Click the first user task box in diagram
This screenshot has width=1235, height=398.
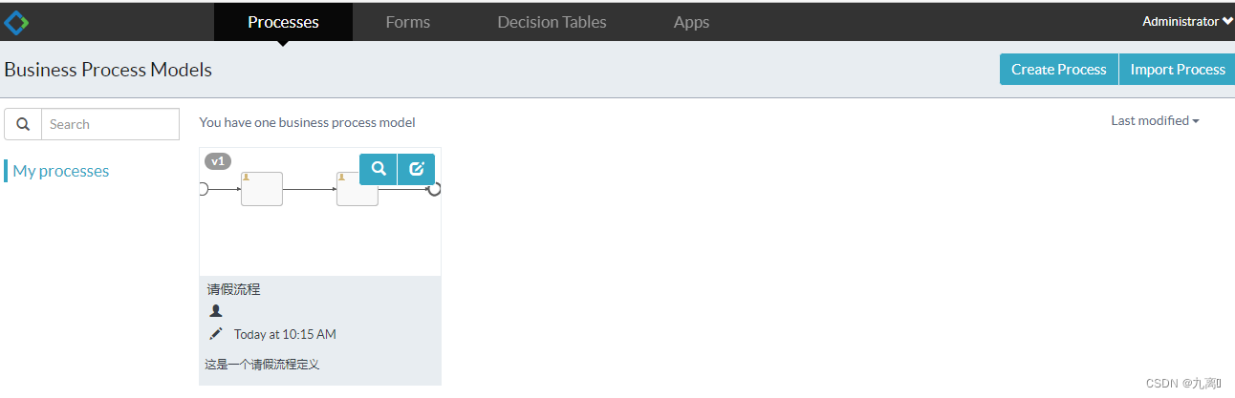(261, 189)
